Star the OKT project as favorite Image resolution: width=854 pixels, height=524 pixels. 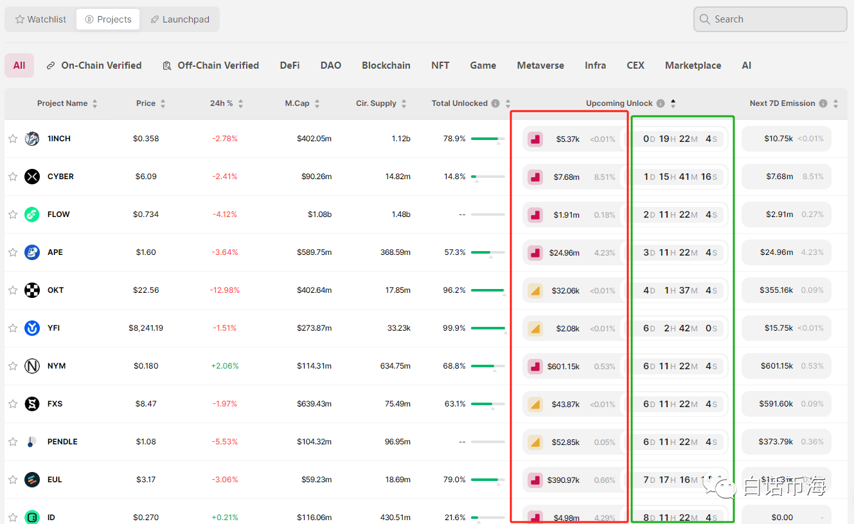(x=13, y=290)
